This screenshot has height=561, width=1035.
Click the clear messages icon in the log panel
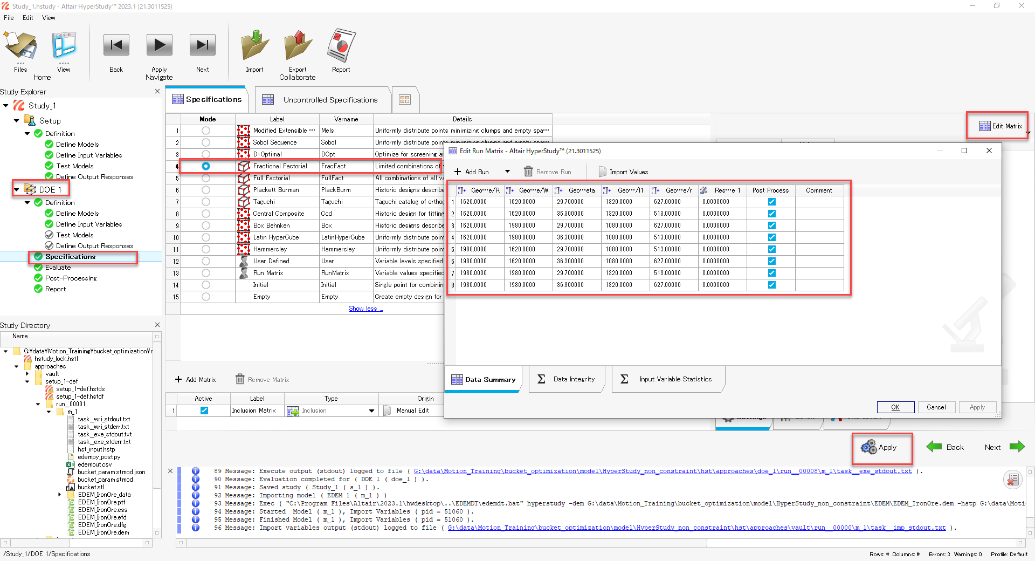click(1012, 480)
